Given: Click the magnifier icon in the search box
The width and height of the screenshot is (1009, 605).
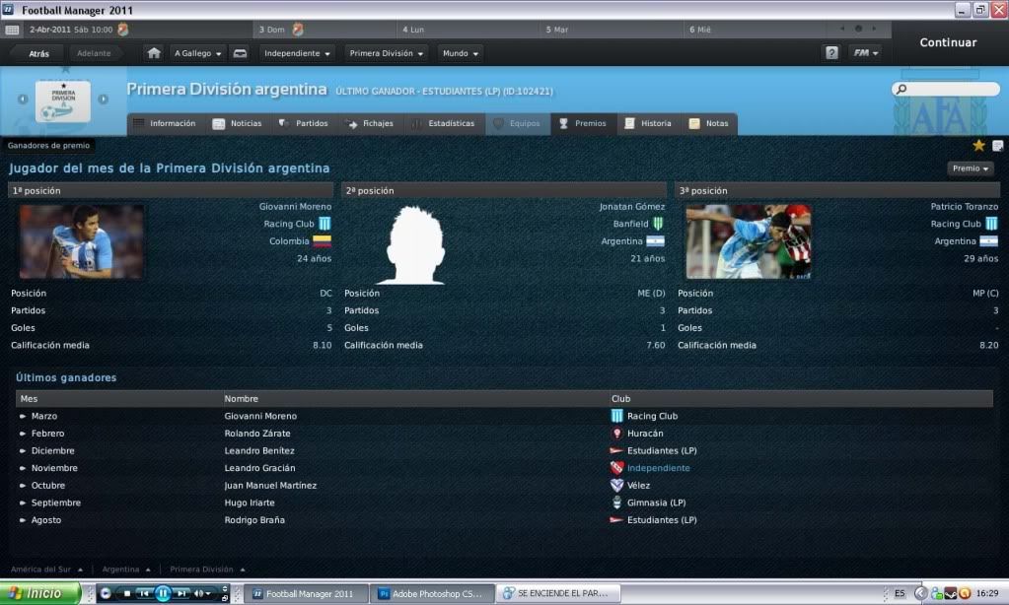Looking at the screenshot, I should 901,89.
